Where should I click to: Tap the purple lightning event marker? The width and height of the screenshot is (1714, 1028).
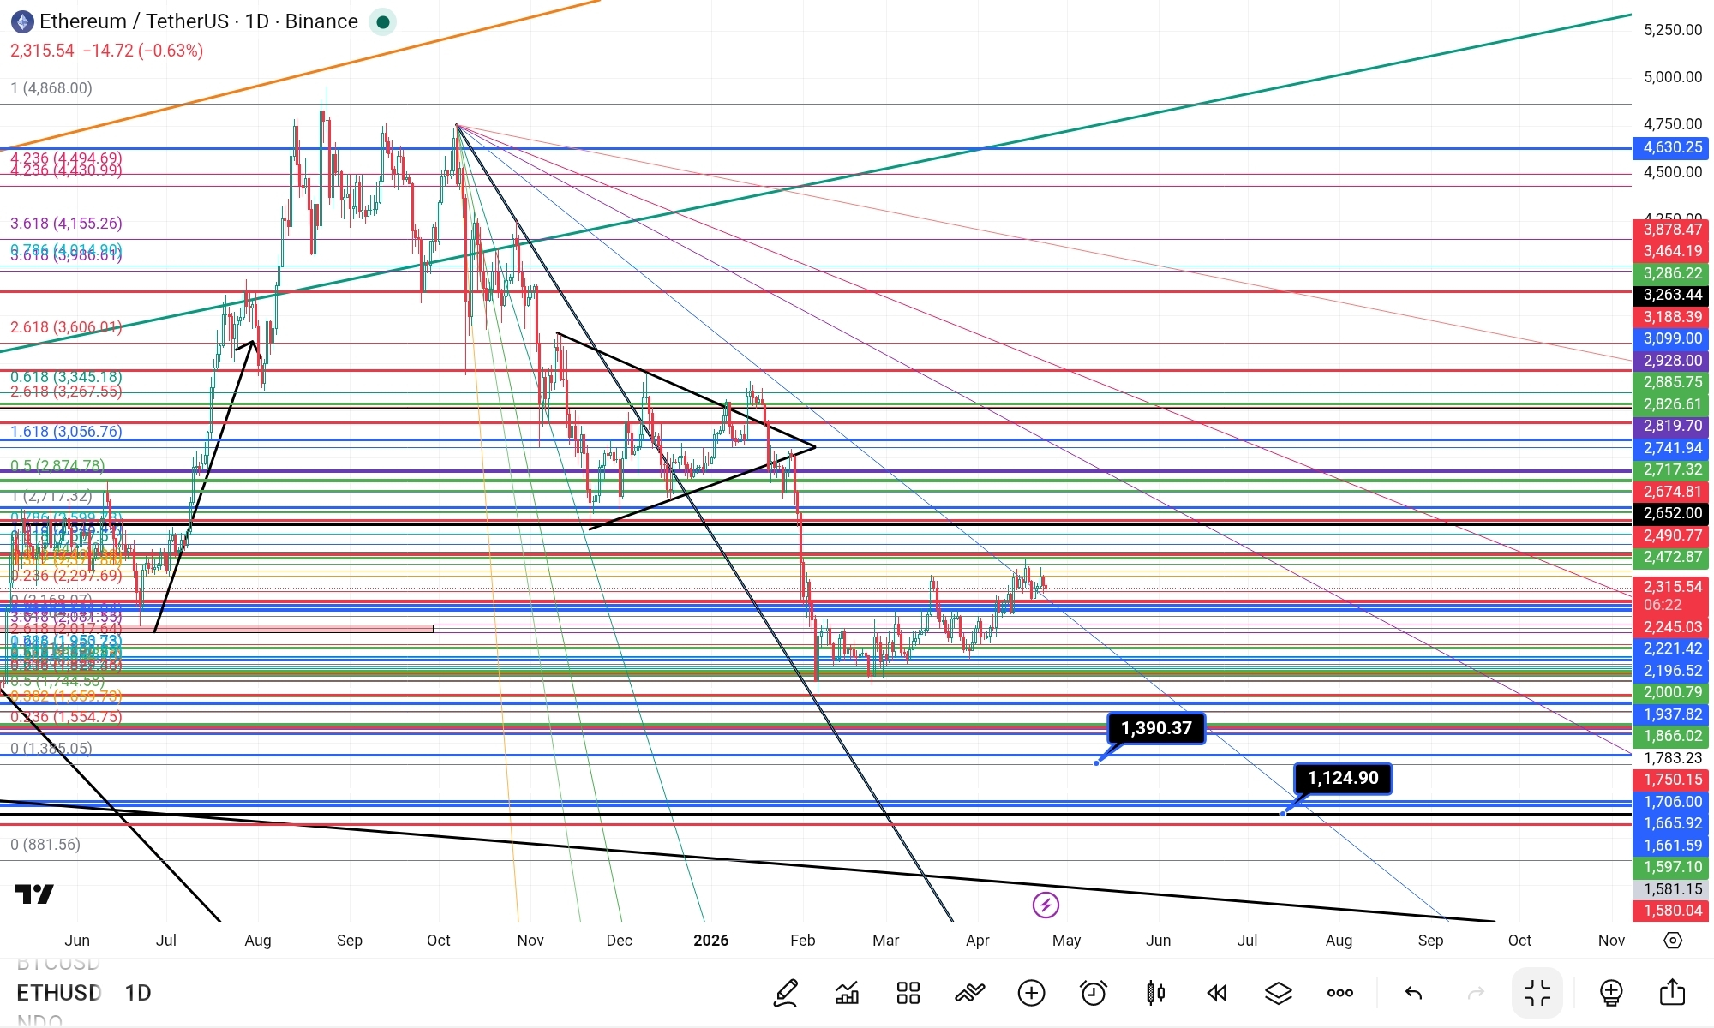coord(1046,905)
